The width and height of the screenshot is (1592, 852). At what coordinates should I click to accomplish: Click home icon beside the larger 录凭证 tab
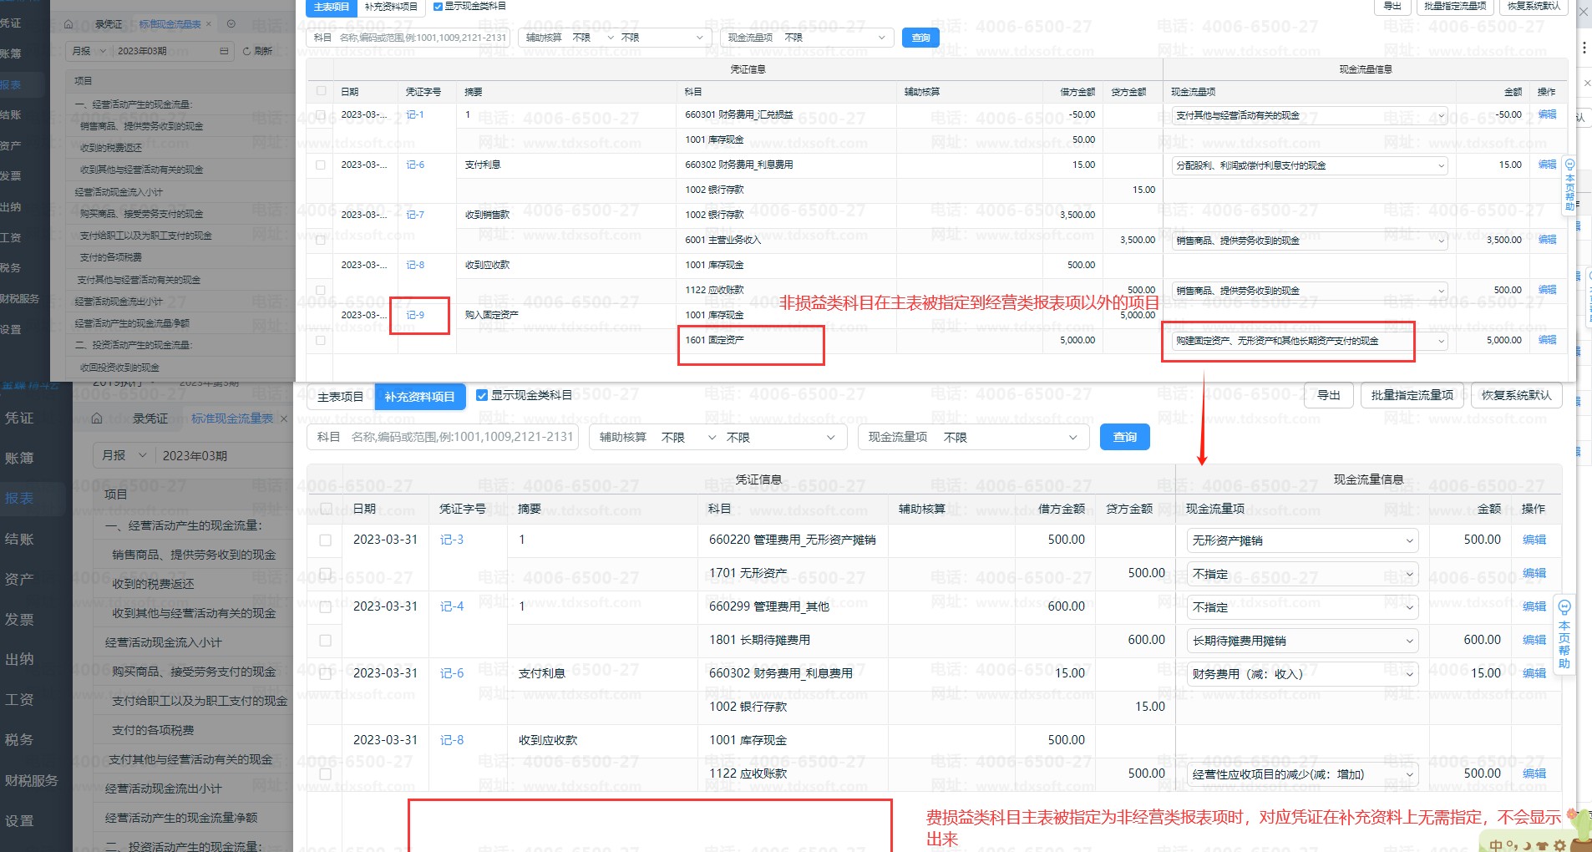97,418
